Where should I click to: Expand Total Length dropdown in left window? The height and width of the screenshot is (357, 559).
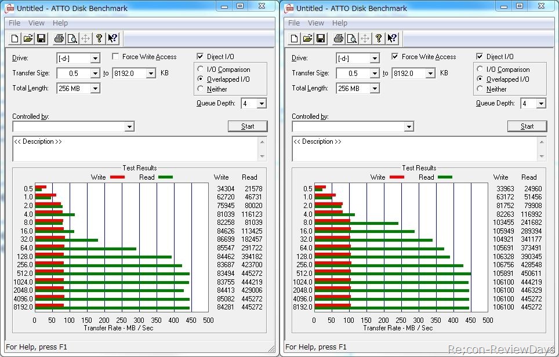coord(95,89)
